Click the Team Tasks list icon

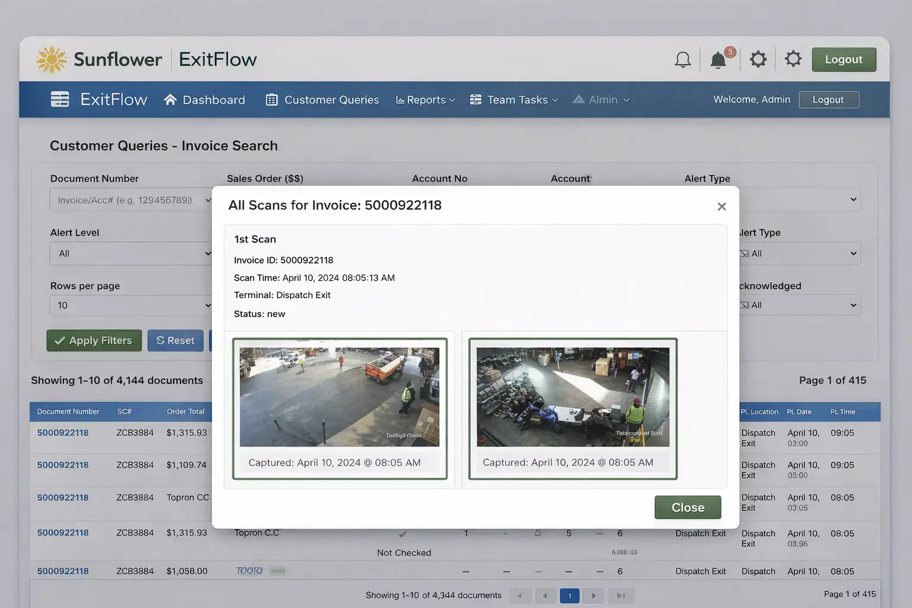[x=476, y=99]
